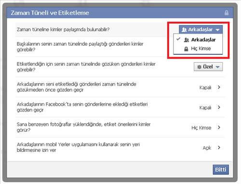Click the lock icon in dialog header
This screenshot has width=241, height=184.
coord(227,12)
